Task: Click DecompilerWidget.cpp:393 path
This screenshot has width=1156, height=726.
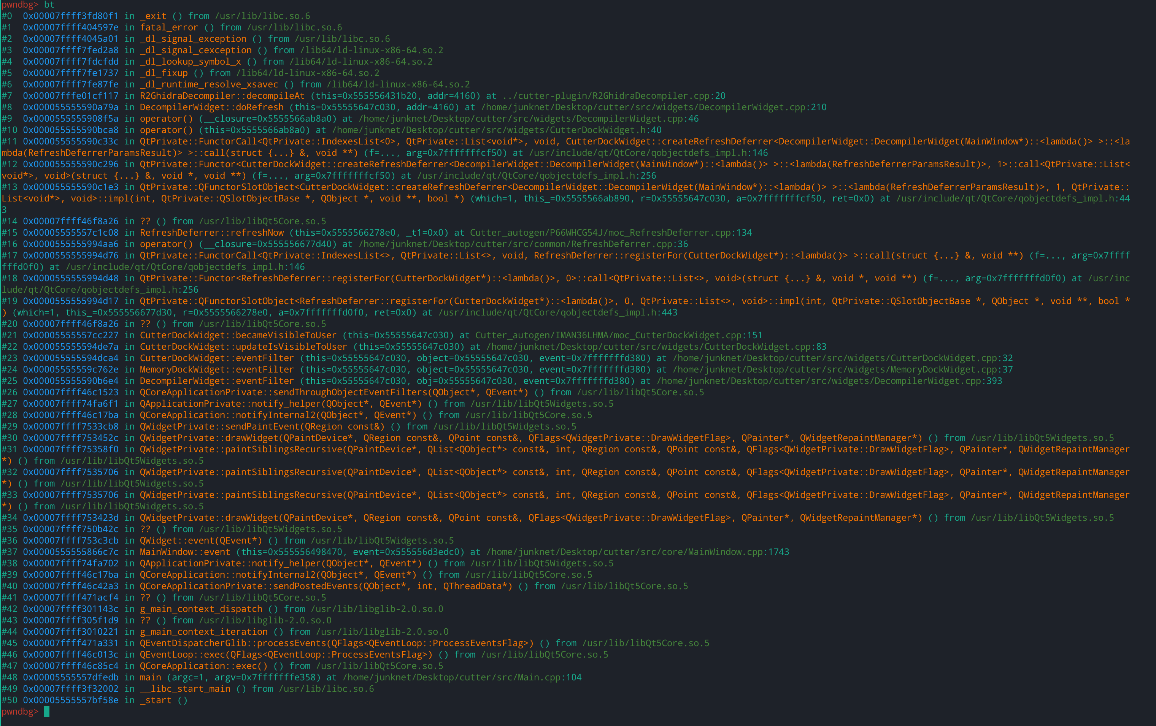Action: pos(830,381)
